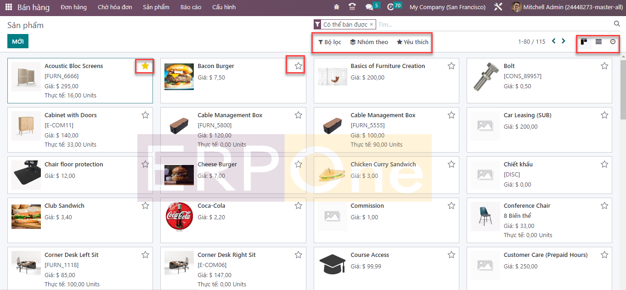Unfavorite Acoustic Bloc Screens star
Image resolution: width=626 pixels, height=290 pixels.
(145, 66)
